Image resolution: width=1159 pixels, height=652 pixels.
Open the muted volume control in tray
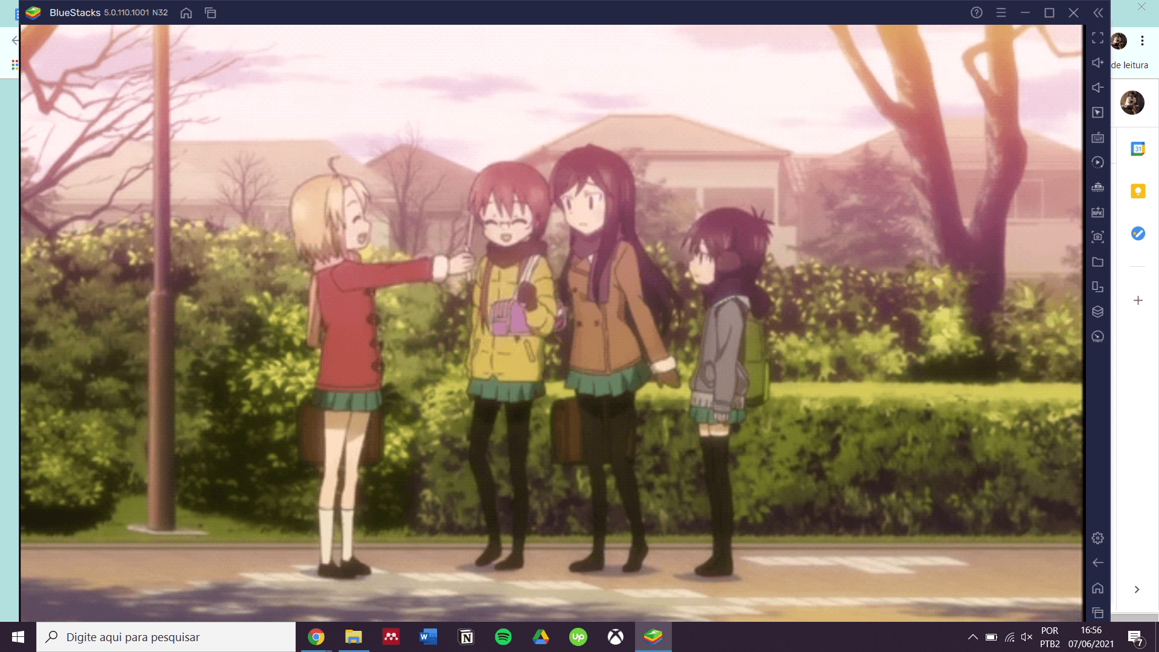click(1027, 637)
